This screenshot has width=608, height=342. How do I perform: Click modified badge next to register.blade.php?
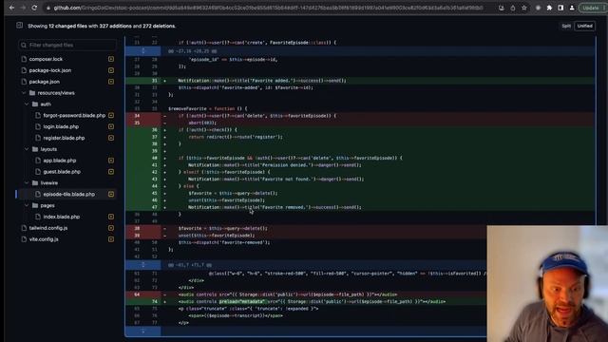pos(111,138)
